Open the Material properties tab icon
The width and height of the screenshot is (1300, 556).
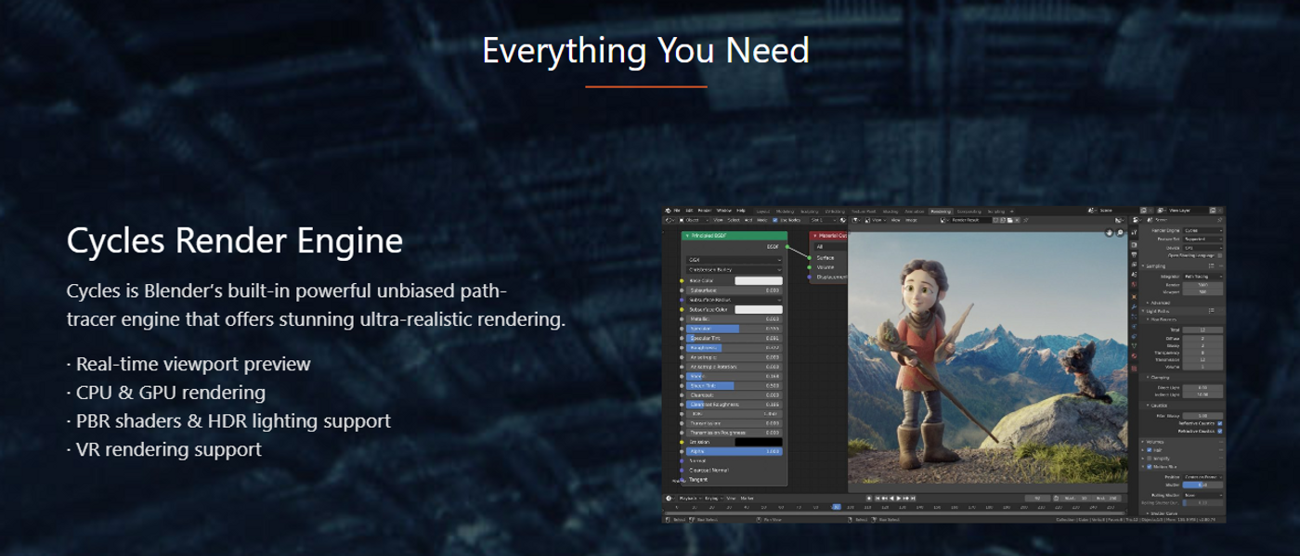(1135, 356)
